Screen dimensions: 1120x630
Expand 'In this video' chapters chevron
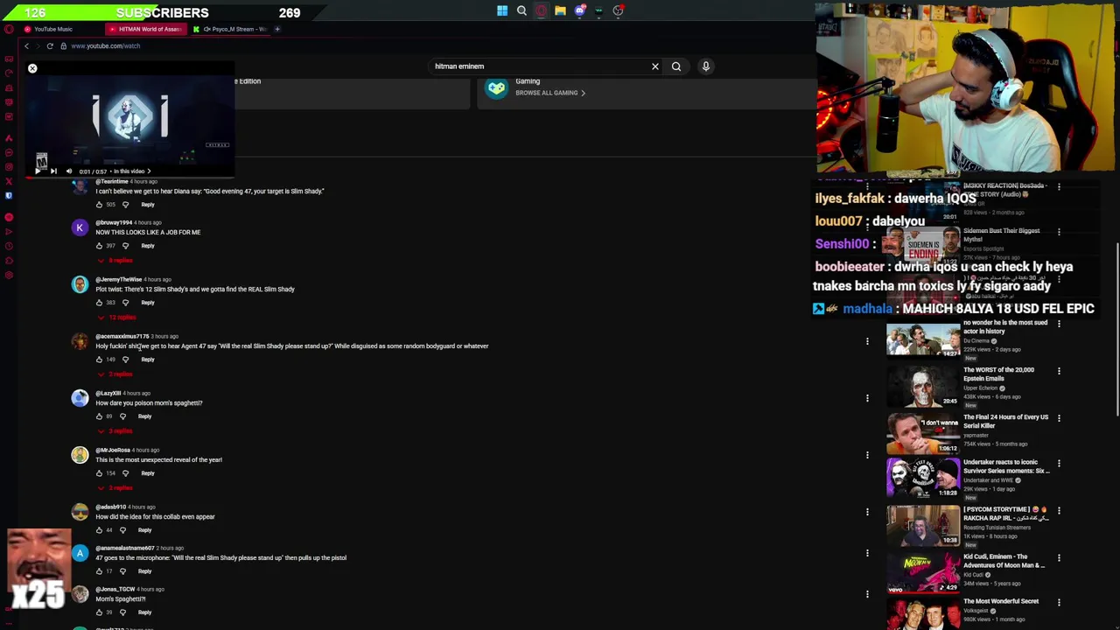tap(149, 171)
